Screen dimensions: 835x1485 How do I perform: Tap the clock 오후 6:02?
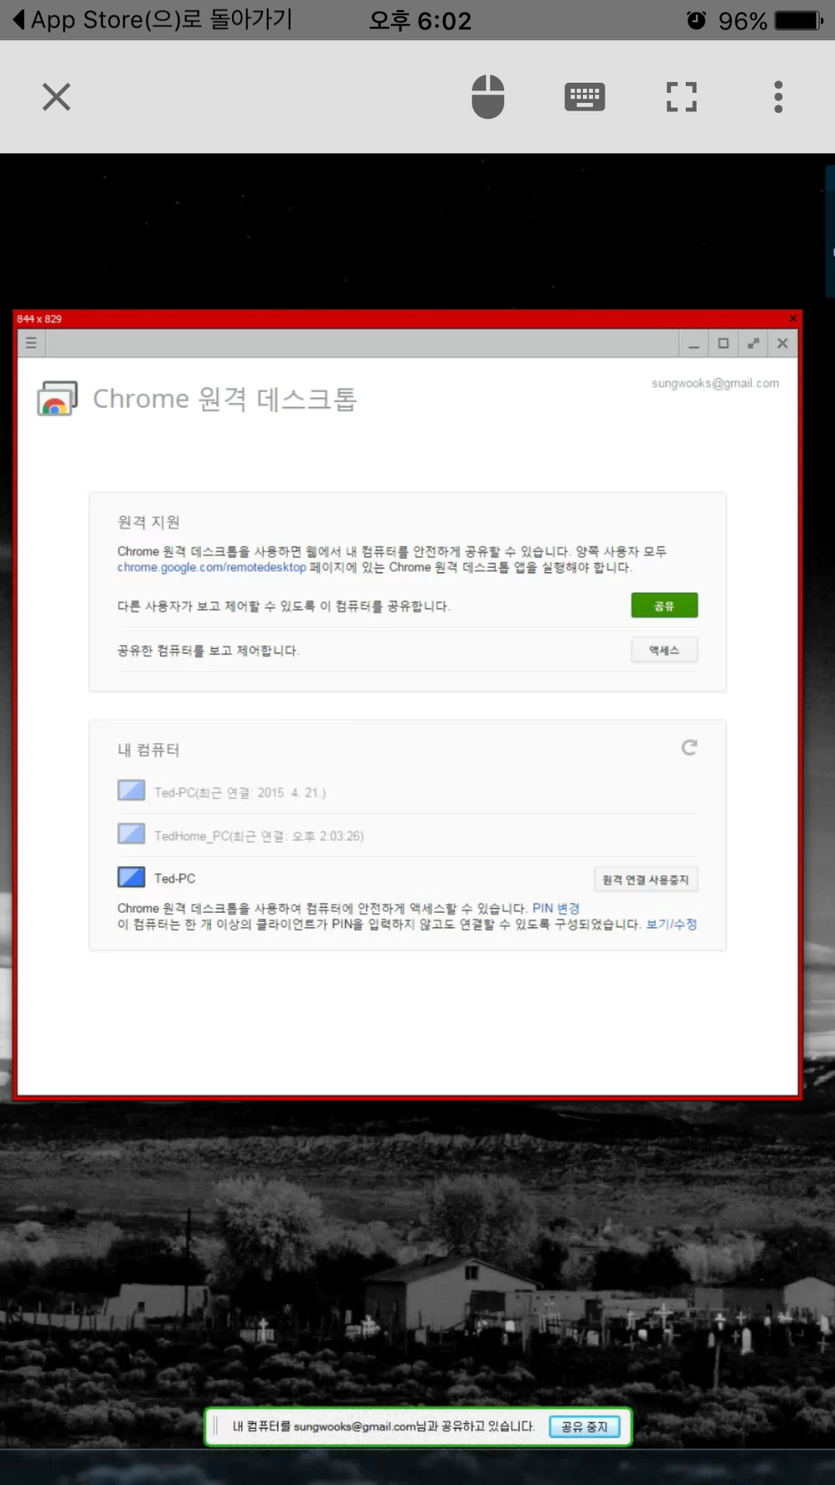coord(420,20)
